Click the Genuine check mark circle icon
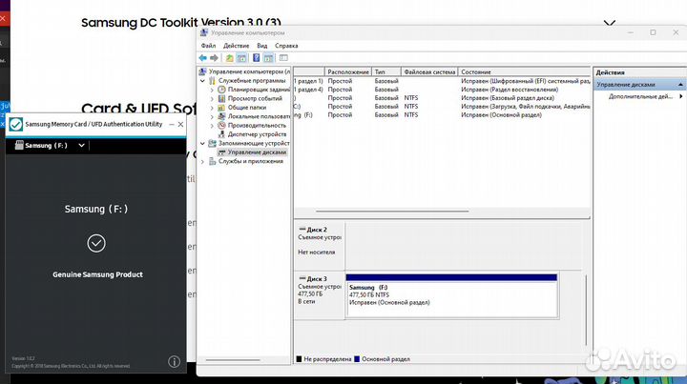This screenshot has height=384, width=687. 96,243
